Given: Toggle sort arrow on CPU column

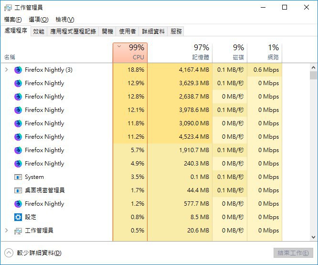Looking at the screenshot, I should click(119, 46).
